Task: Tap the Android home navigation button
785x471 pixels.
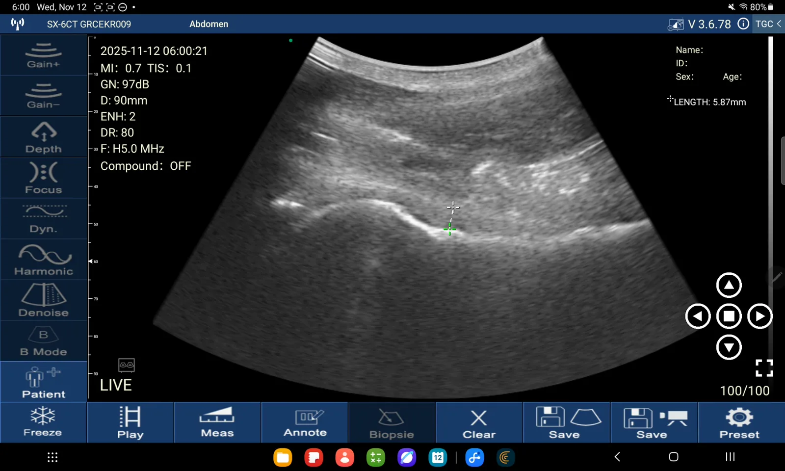Action: tap(674, 457)
